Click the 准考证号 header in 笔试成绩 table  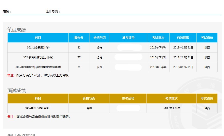coord(128,38)
